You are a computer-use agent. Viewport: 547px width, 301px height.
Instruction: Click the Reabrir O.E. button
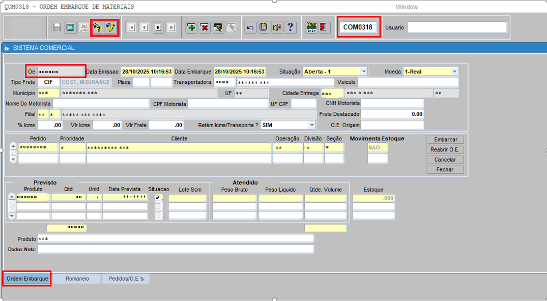coord(445,149)
